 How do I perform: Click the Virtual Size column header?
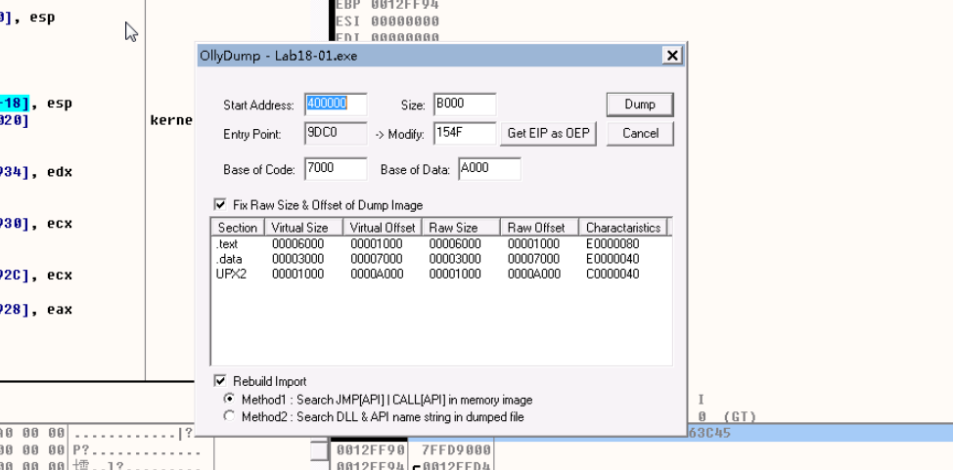(x=304, y=228)
